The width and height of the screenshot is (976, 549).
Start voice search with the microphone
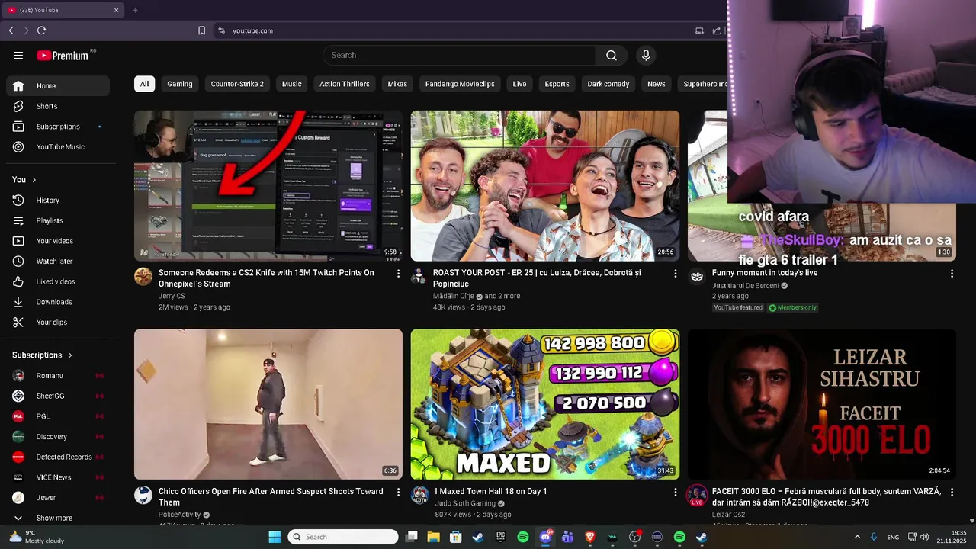(x=646, y=55)
